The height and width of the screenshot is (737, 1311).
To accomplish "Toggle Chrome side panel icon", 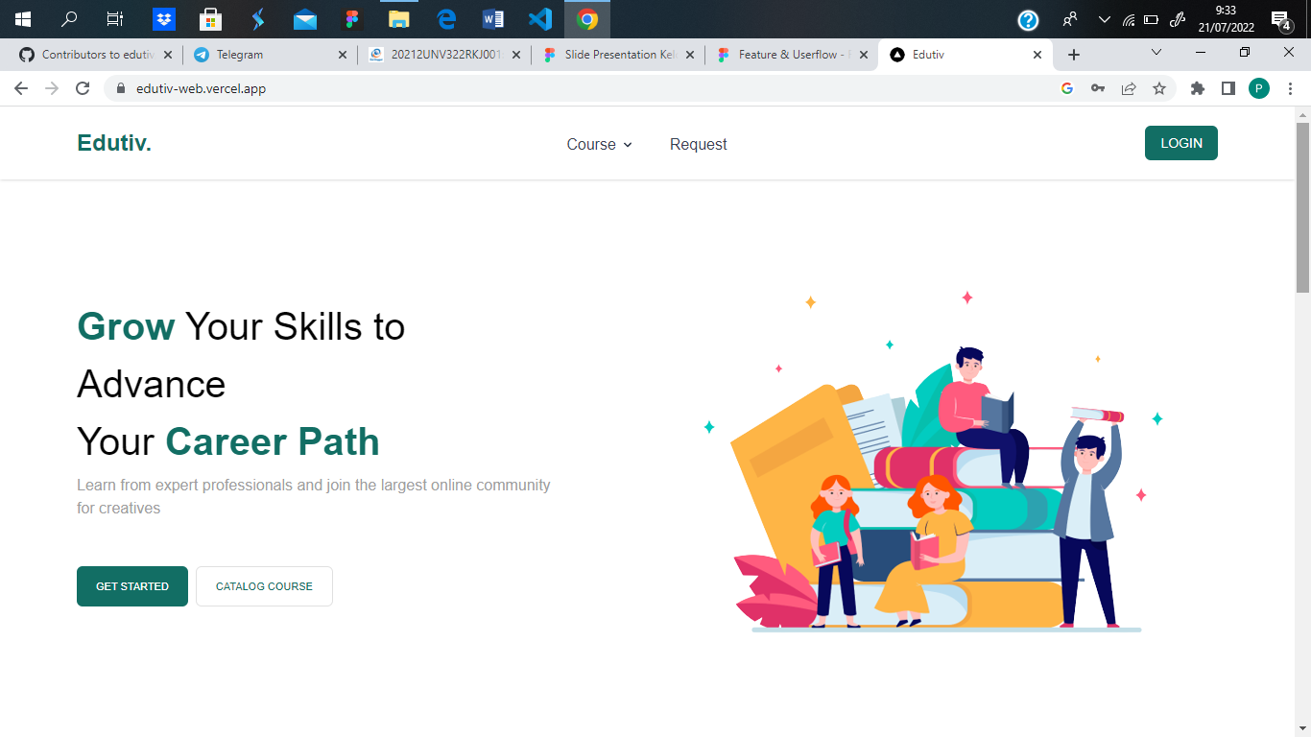I will [1228, 88].
